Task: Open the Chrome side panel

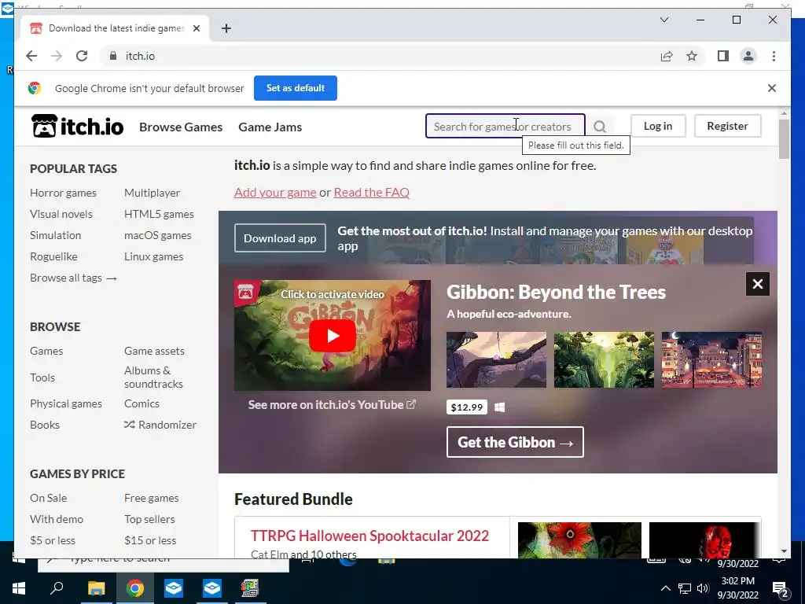Action: point(723,56)
